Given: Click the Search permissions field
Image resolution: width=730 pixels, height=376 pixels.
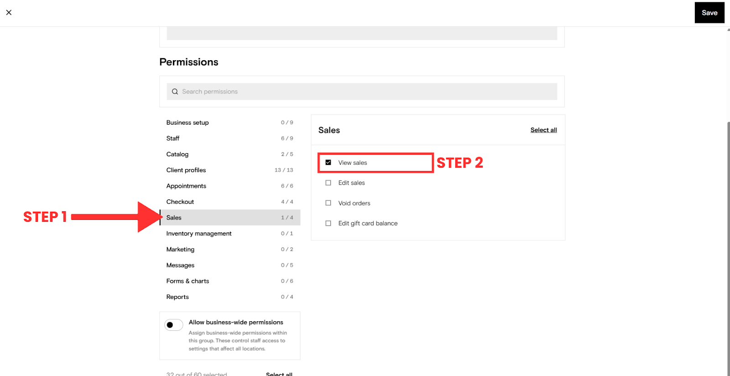Looking at the screenshot, I should [x=362, y=92].
